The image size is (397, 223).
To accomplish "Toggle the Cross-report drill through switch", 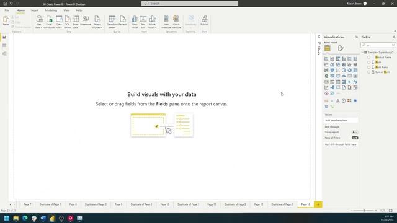I will (355, 132).
